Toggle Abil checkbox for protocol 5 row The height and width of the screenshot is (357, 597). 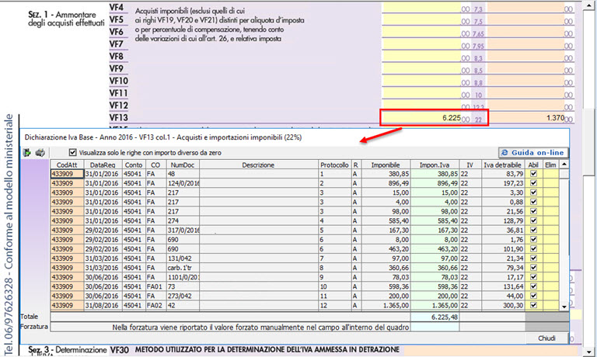click(533, 230)
